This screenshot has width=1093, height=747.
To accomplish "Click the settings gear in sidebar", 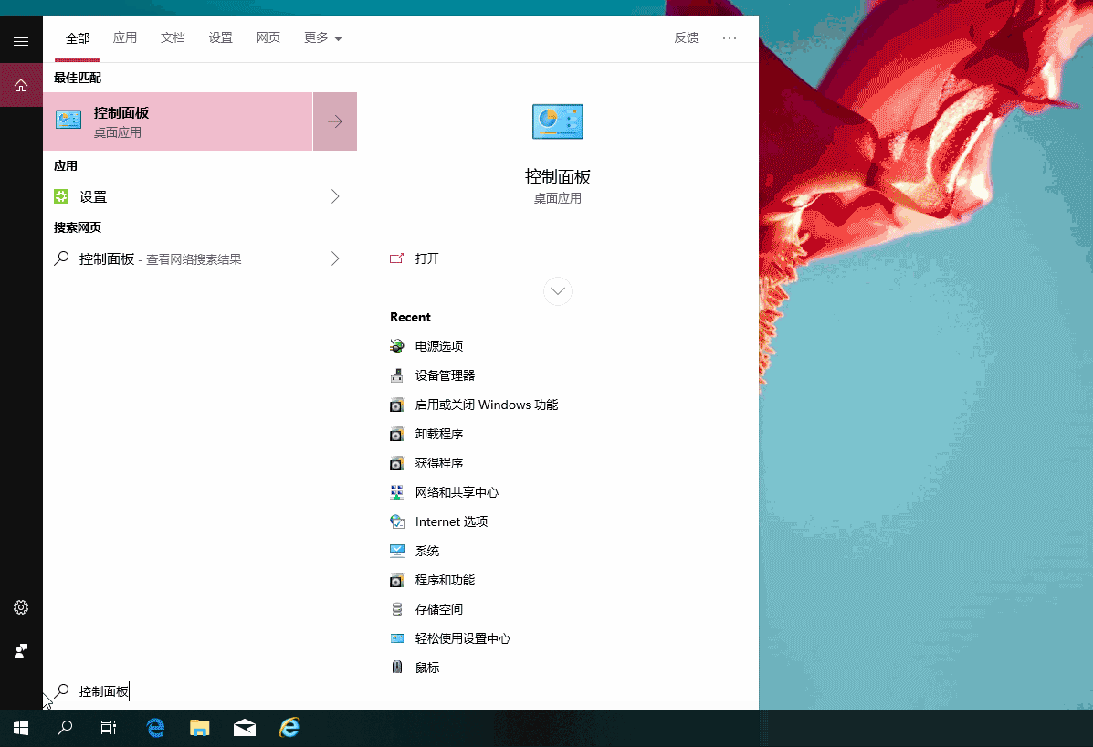I will coord(21,606).
